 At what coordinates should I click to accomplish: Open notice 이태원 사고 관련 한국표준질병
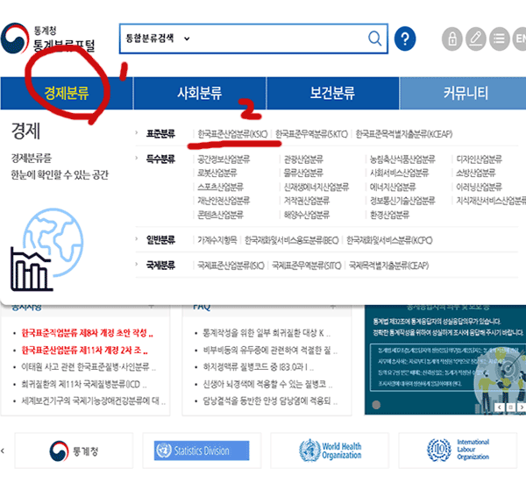point(89,367)
